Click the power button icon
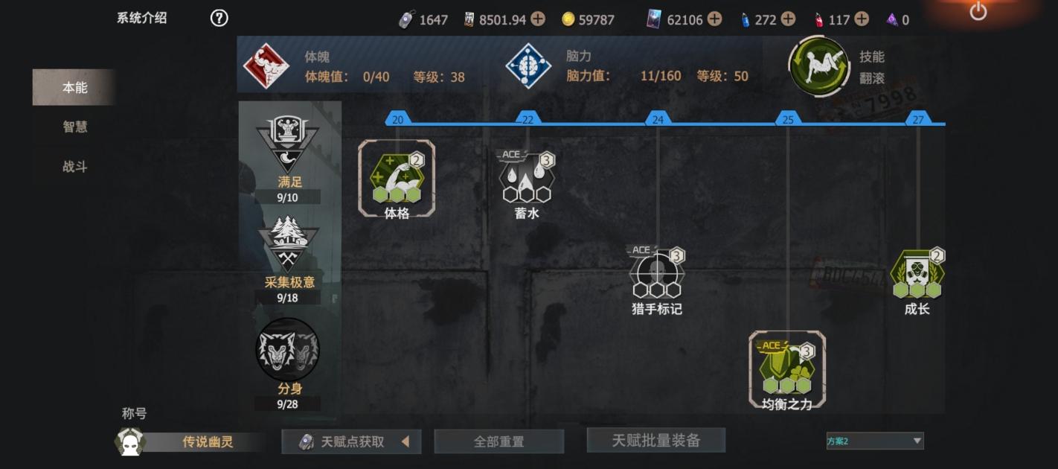The height and width of the screenshot is (469, 1058). pos(978,11)
